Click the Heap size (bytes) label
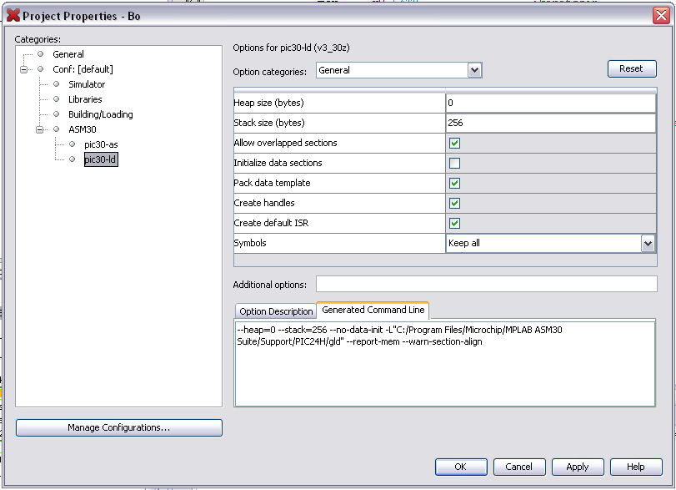This screenshot has width=676, height=490. coord(268,103)
